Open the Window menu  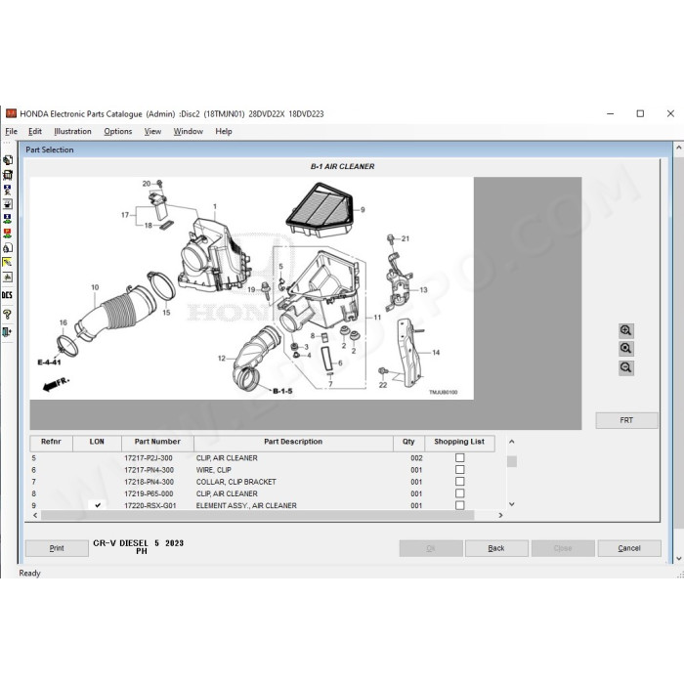pyautogui.click(x=188, y=131)
